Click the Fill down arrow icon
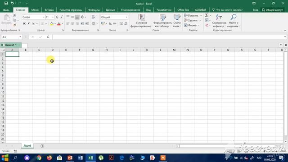This screenshot has width=288, height=162. tap(207, 20)
